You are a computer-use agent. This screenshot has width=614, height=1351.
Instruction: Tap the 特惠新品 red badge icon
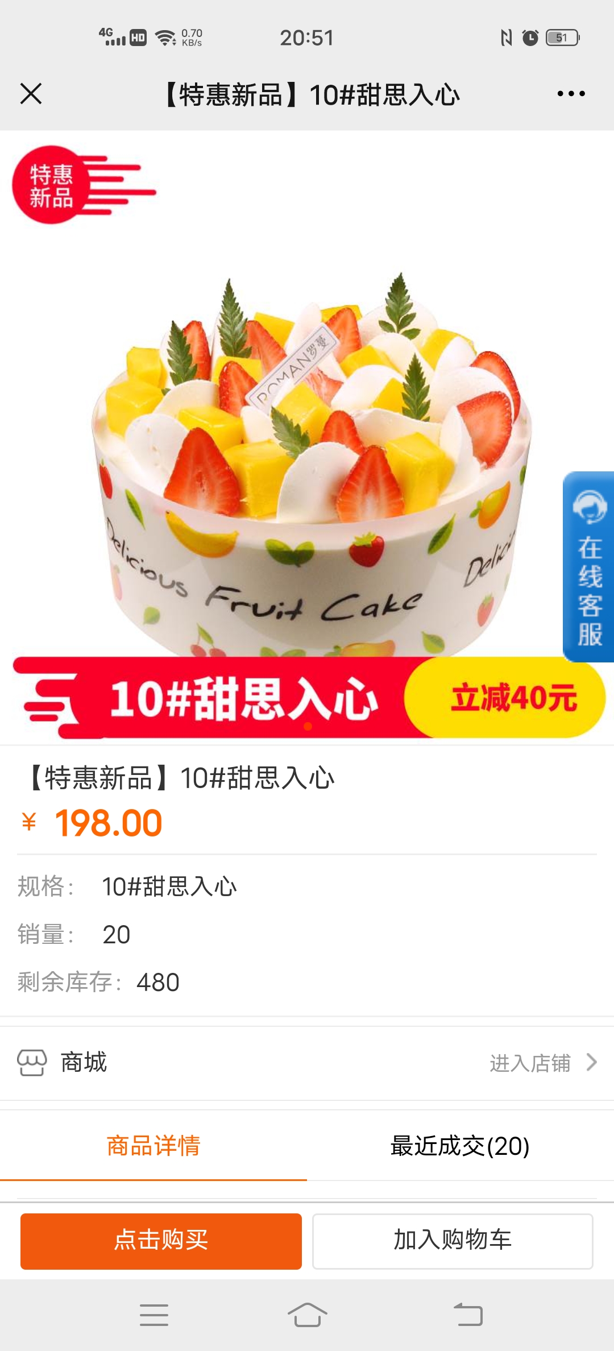[84, 184]
